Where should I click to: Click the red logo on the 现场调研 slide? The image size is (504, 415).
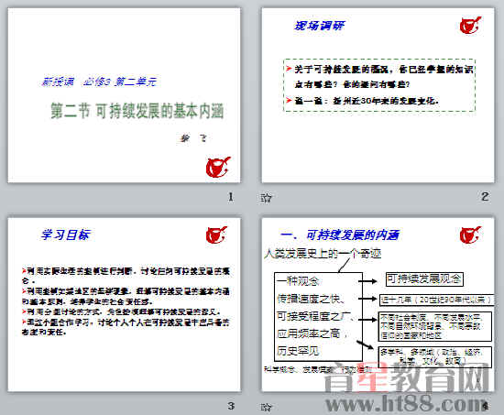[471, 26]
